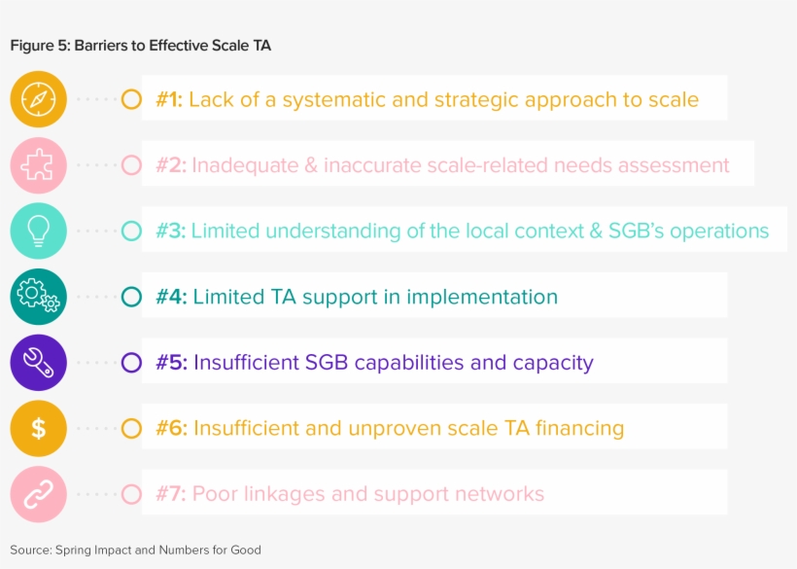Choose #5 Insufficient SGB capabilities and capacity
The width and height of the screenshot is (797, 569).
pos(374,363)
